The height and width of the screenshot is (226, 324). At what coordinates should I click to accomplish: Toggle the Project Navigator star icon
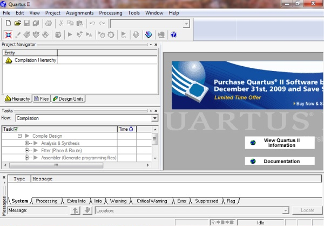[x=9, y=35]
